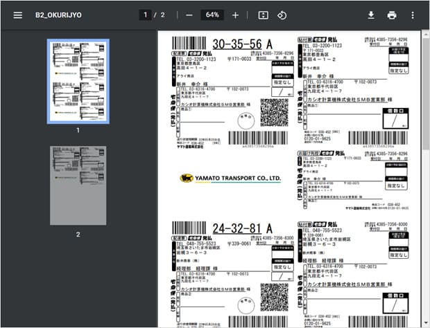Click the total page count 2
This screenshot has height=328, width=430.
163,15
